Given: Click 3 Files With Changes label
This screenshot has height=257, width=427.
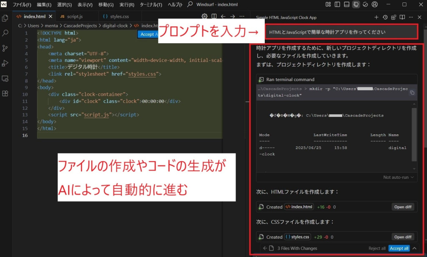Looking at the screenshot, I should click(297, 248).
